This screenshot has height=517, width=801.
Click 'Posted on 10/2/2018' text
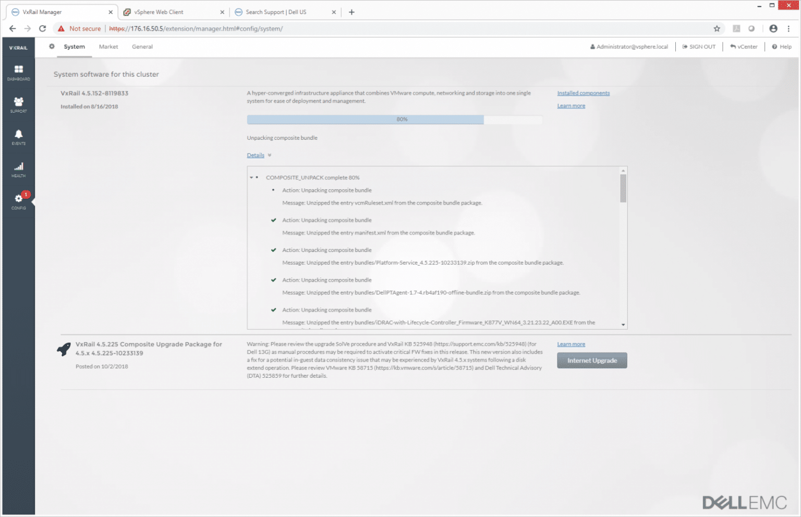(102, 366)
